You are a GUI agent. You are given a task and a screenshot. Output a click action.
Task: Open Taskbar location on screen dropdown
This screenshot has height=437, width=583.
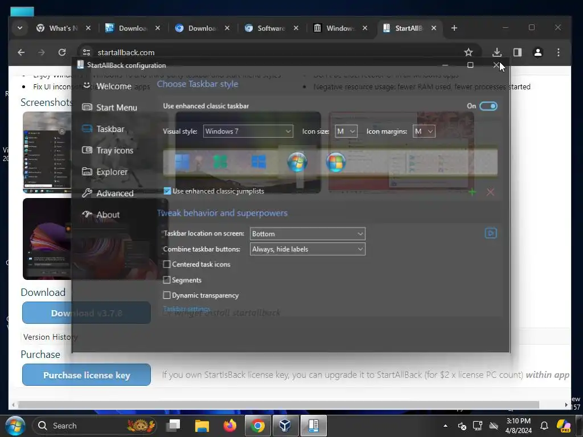307,234
